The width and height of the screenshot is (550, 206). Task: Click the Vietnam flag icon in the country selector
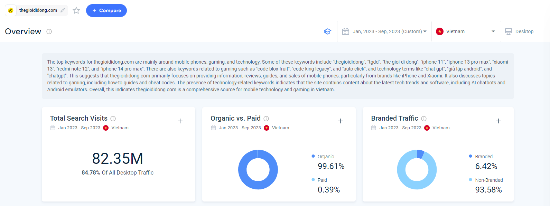[440, 31]
